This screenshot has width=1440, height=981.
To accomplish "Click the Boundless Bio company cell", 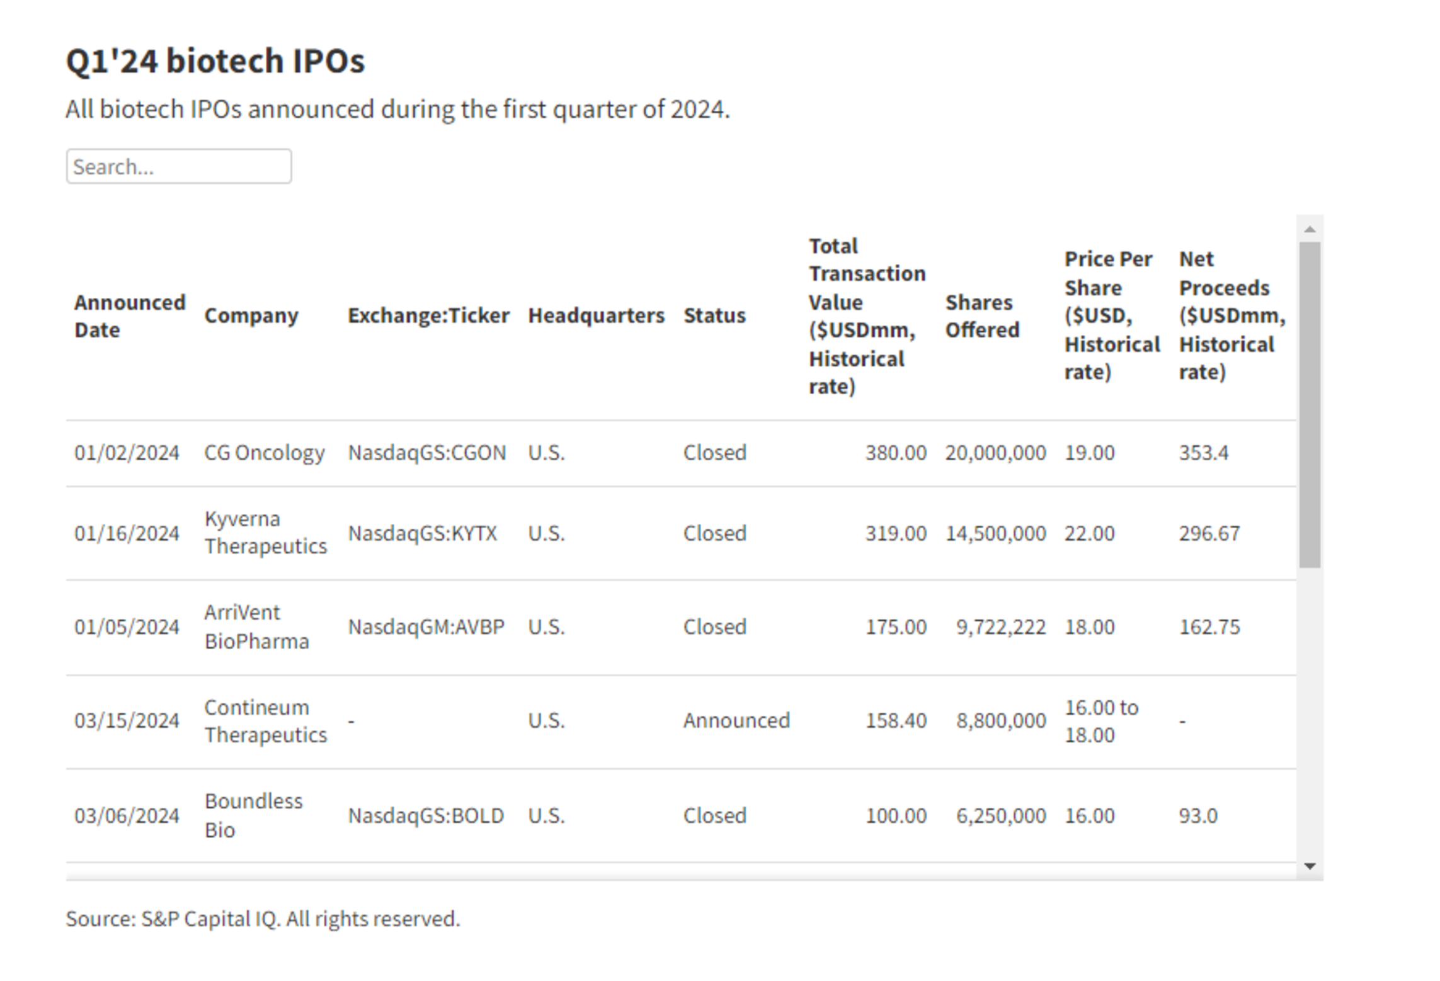I will pyautogui.click(x=253, y=815).
